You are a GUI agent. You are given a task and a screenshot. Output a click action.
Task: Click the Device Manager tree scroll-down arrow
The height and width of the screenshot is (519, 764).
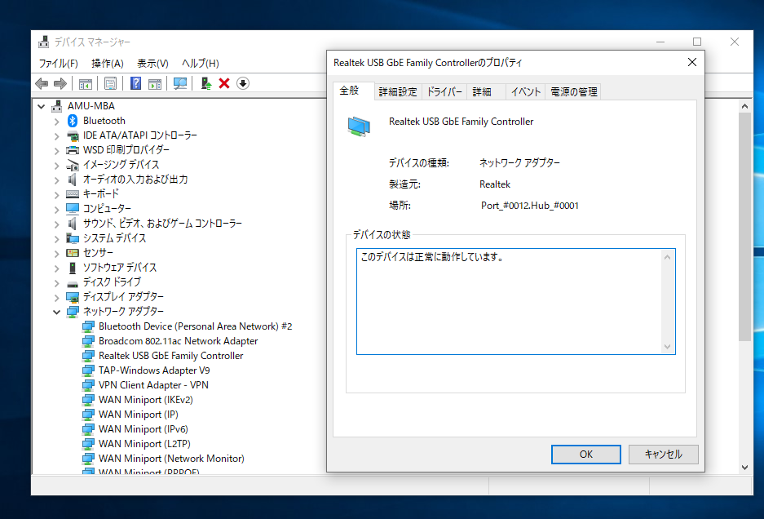coord(744,467)
